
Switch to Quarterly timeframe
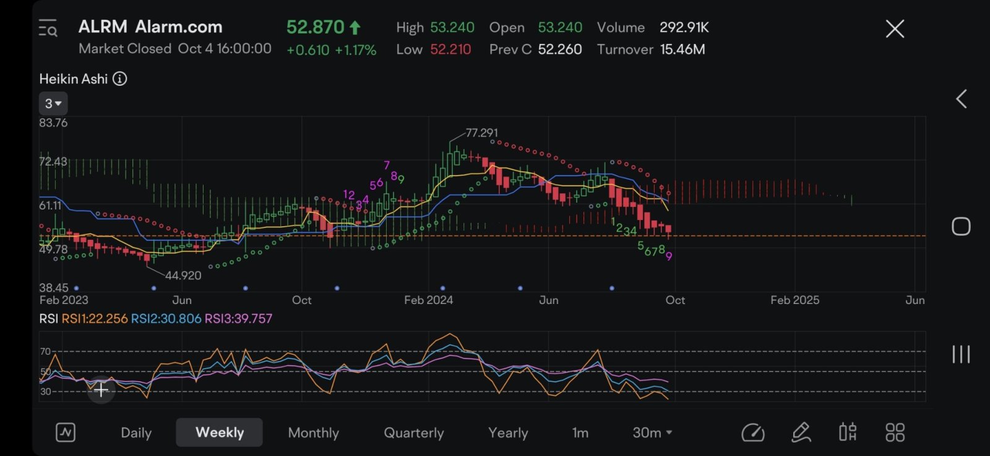coord(414,433)
